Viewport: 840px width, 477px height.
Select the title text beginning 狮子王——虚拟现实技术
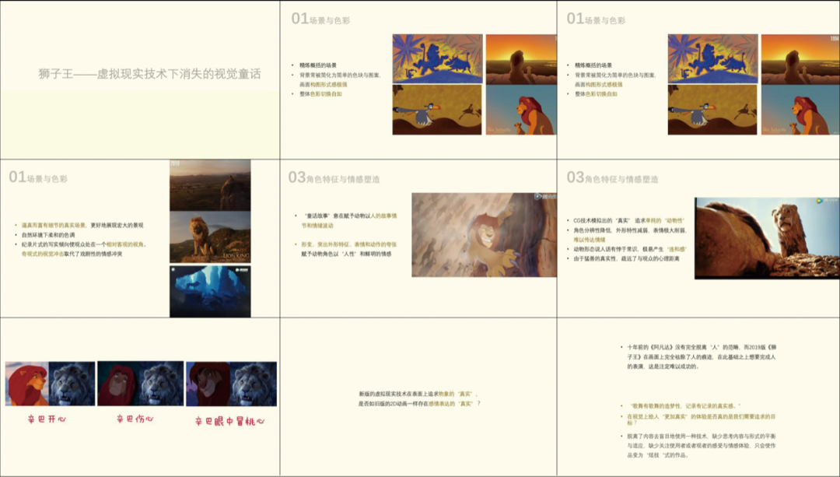point(149,74)
